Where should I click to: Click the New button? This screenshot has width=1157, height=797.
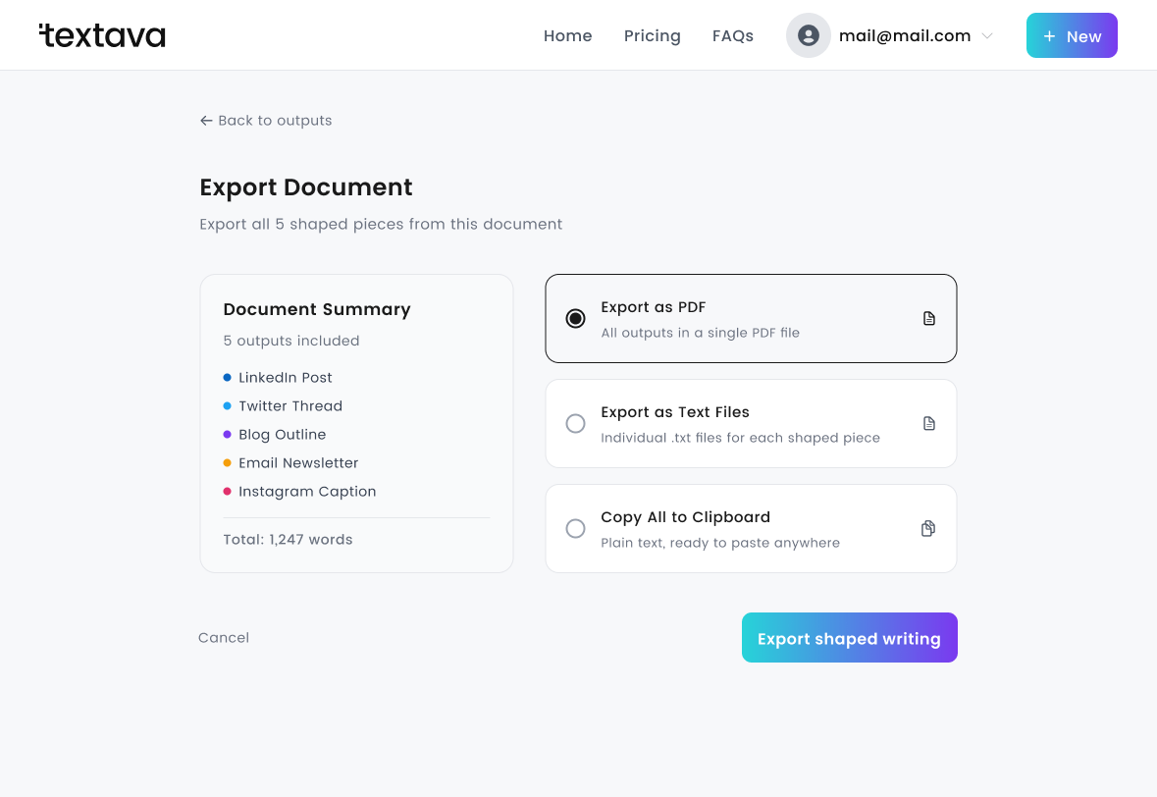coord(1072,35)
